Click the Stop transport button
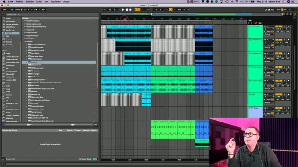The height and width of the screenshot is (167, 298). [x=127, y=10]
